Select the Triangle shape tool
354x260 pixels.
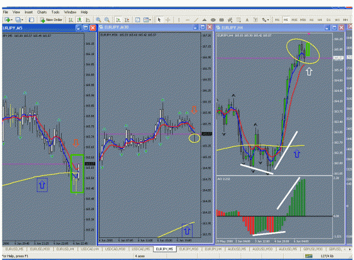point(204,20)
